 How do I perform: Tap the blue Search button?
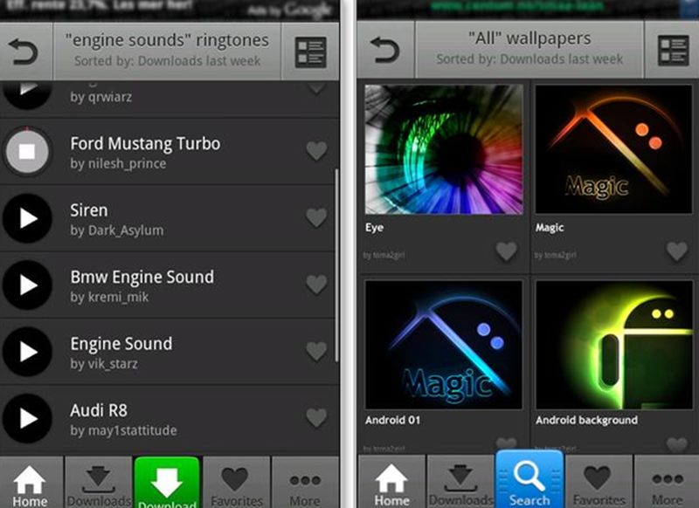pyautogui.click(x=529, y=480)
